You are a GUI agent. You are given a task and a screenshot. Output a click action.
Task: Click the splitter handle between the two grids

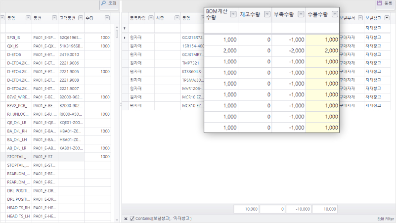click(121, 104)
